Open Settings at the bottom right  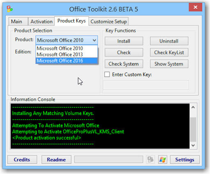click(185, 159)
